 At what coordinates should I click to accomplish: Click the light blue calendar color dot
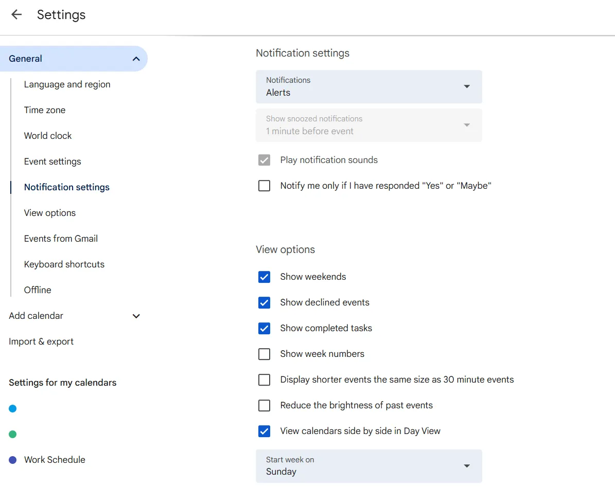pyautogui.click(x=12, y=409)
